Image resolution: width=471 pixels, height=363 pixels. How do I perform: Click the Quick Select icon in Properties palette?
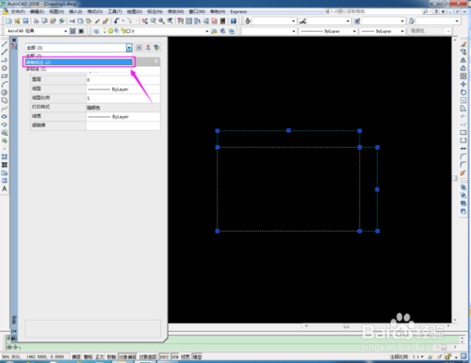coord(156,47)
